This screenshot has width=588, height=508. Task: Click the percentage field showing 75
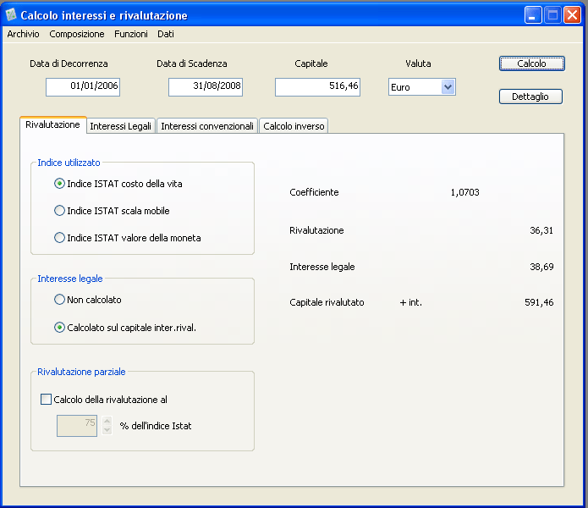[x=77, y=426]
